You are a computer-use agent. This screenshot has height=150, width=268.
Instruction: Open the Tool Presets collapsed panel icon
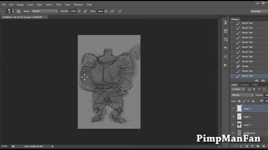(x=226, y=40)
